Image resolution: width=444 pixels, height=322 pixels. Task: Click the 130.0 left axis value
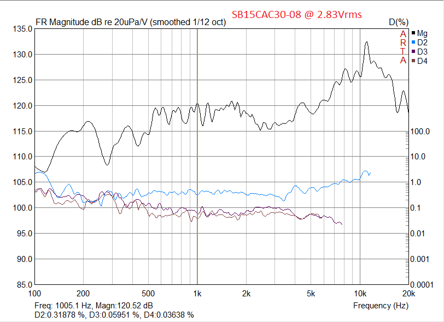[x=22, y=54]
